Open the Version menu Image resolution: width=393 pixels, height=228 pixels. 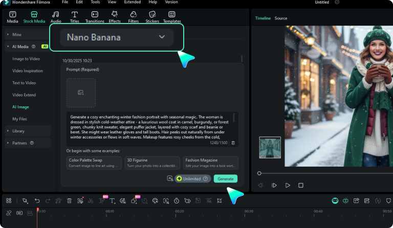(171, 2)
